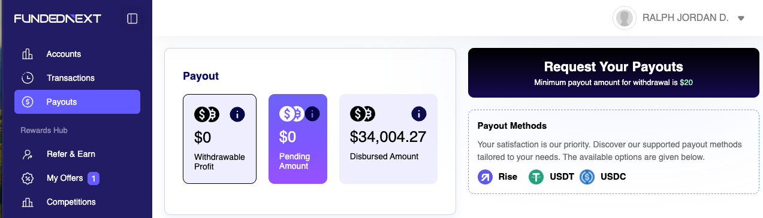The width and height of the screenshot is (763, 218).
Task: Choose the USDT payout method
Action: 550,177
